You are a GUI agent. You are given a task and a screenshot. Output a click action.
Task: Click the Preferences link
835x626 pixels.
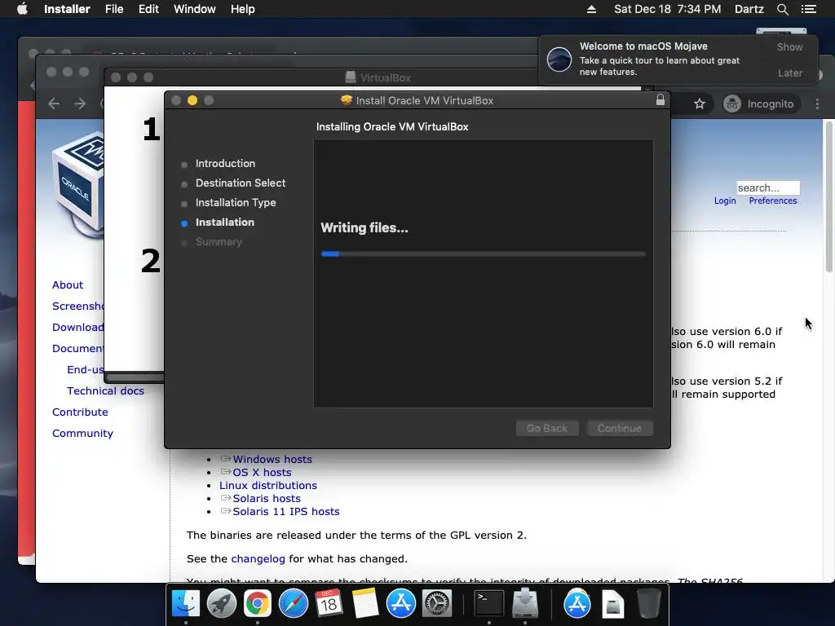pyautogui.click(x=773, y=201)
